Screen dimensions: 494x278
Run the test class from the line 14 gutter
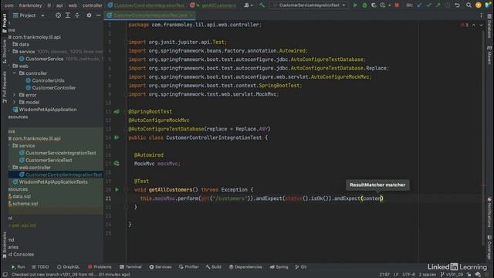click(117, 137)
